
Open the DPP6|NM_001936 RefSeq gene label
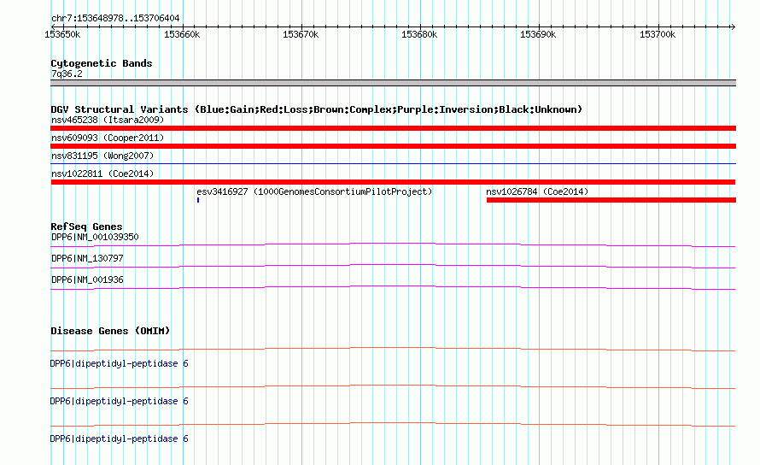coord(87,280)
